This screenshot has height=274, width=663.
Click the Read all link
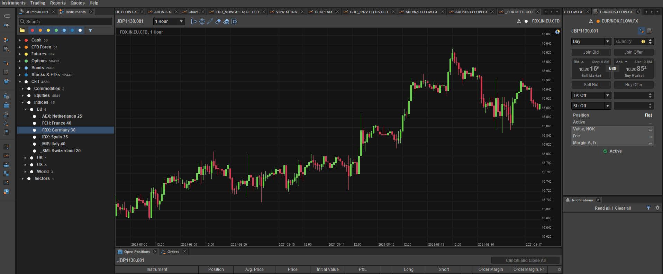[x=602, y=208]
